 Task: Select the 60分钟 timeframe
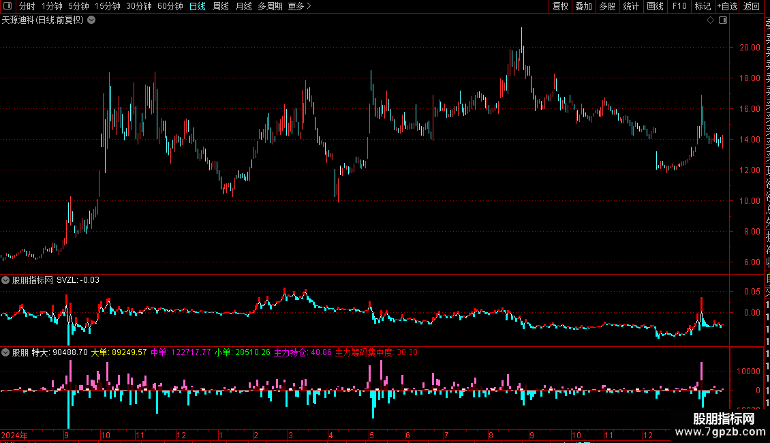click(x=170, y=6)
